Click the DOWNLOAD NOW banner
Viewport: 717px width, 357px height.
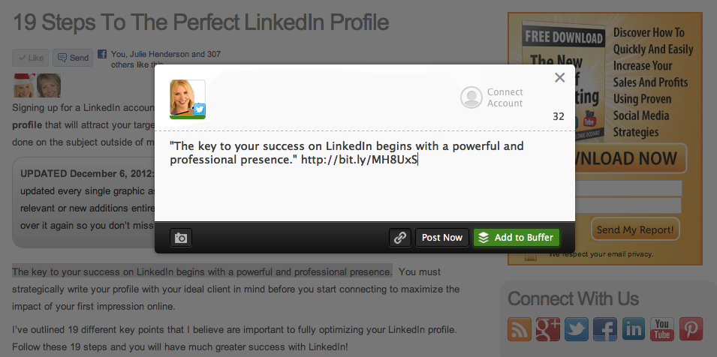629,159
